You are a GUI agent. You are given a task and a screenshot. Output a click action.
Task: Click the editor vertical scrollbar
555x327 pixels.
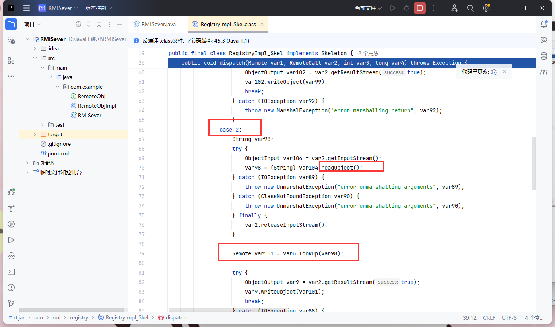534,163
